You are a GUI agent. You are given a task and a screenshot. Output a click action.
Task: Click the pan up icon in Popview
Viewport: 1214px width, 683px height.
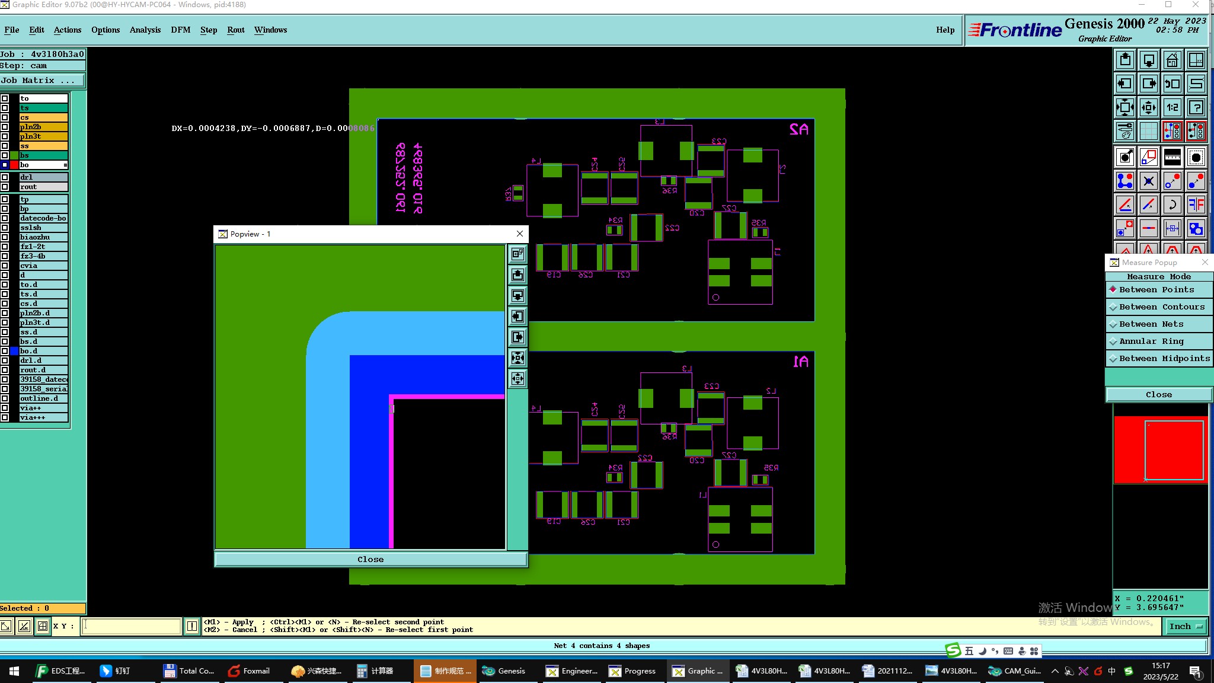tap(517, 275)
